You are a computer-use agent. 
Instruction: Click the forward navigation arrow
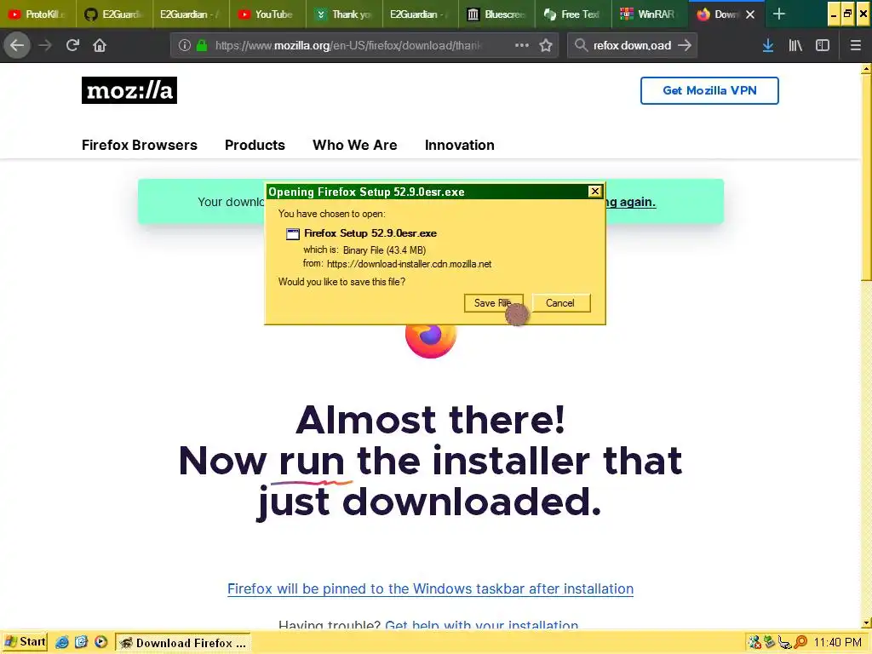45,45
